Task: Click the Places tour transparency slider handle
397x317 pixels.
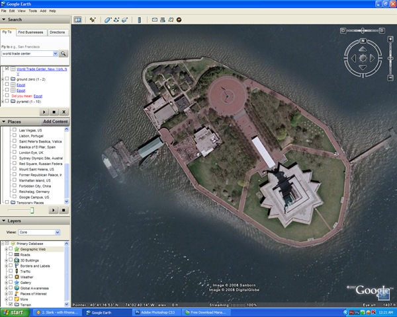Action: coord(32,210)
